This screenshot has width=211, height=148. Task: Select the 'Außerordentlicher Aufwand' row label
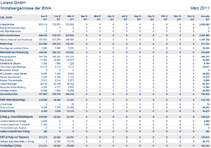(x=15, y=124)
